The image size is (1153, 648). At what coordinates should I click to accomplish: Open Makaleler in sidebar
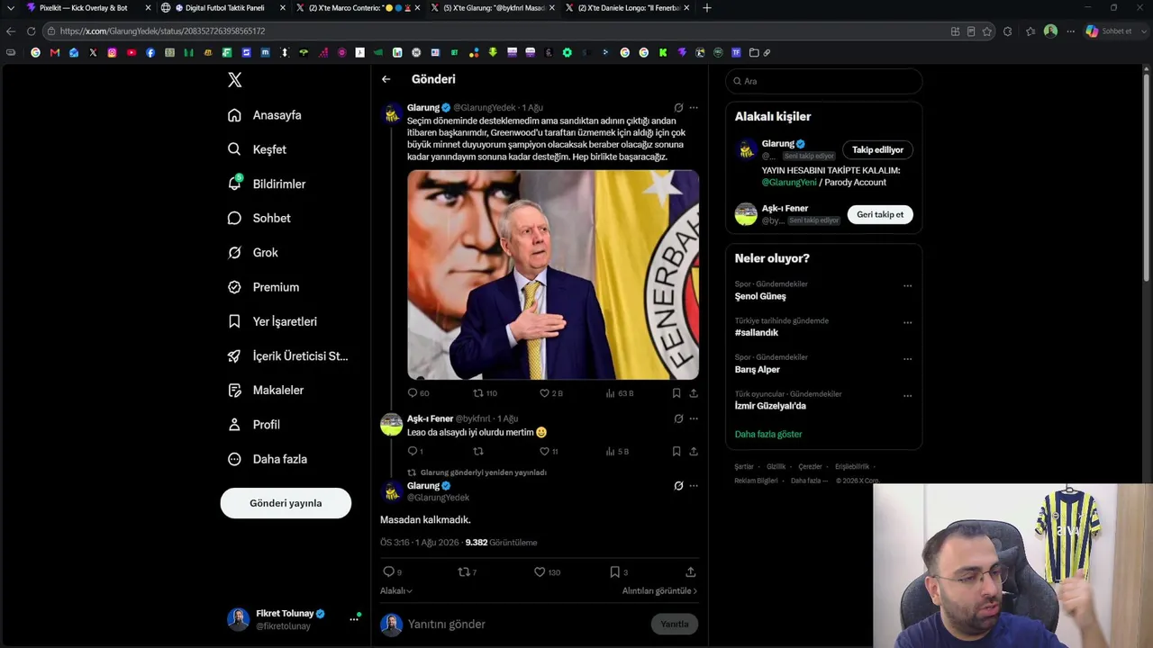[x=266, y=391]
